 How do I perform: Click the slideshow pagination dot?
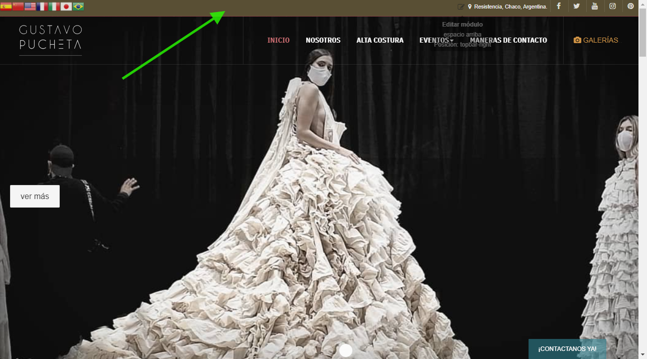coord(346,350)
